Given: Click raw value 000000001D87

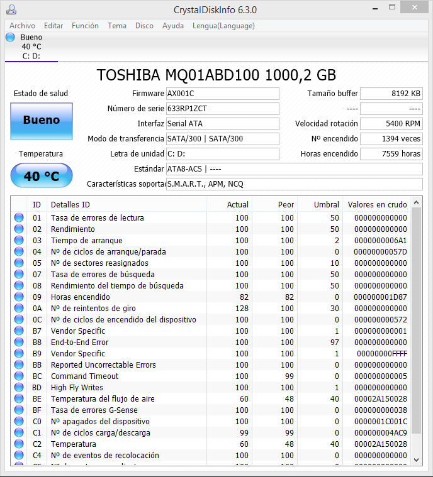Looking at the screenshot, I should [x=380, y=297].
